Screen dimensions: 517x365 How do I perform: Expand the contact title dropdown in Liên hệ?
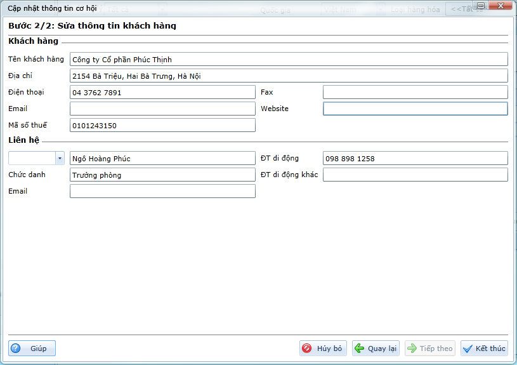(60, 158)
